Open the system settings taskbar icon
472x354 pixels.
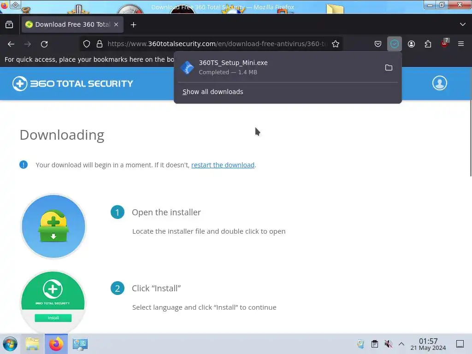point(80,344)
